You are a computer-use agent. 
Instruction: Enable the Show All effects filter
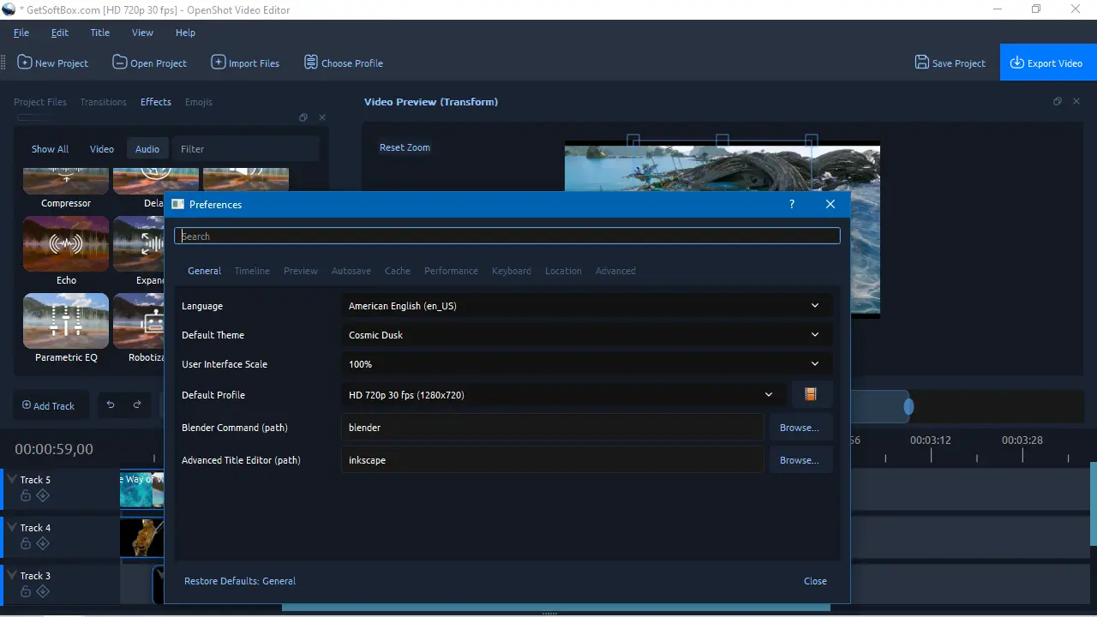click(50, 148)
